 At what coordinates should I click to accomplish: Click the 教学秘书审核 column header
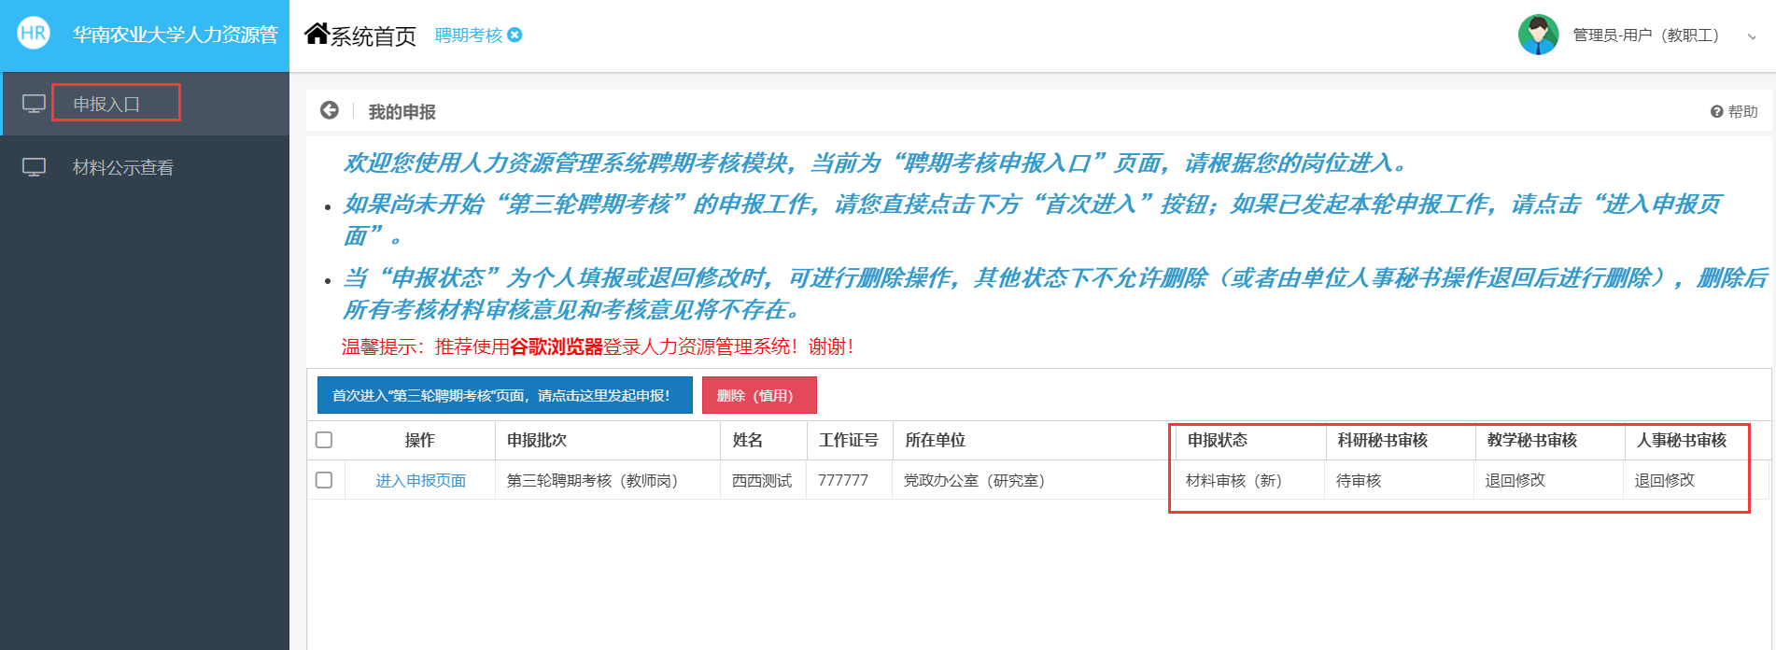coord(1532,440)
